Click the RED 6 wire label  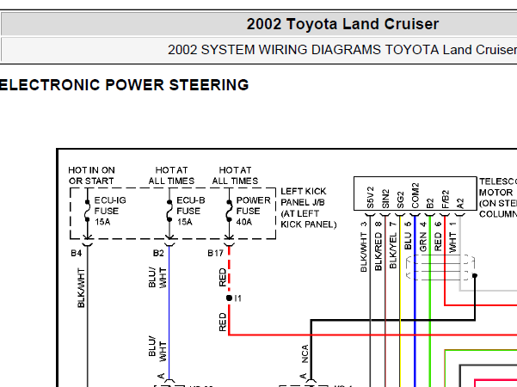click(x=438, y=236)
